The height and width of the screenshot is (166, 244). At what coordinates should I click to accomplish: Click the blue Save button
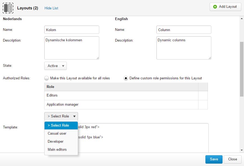point(214,159)
